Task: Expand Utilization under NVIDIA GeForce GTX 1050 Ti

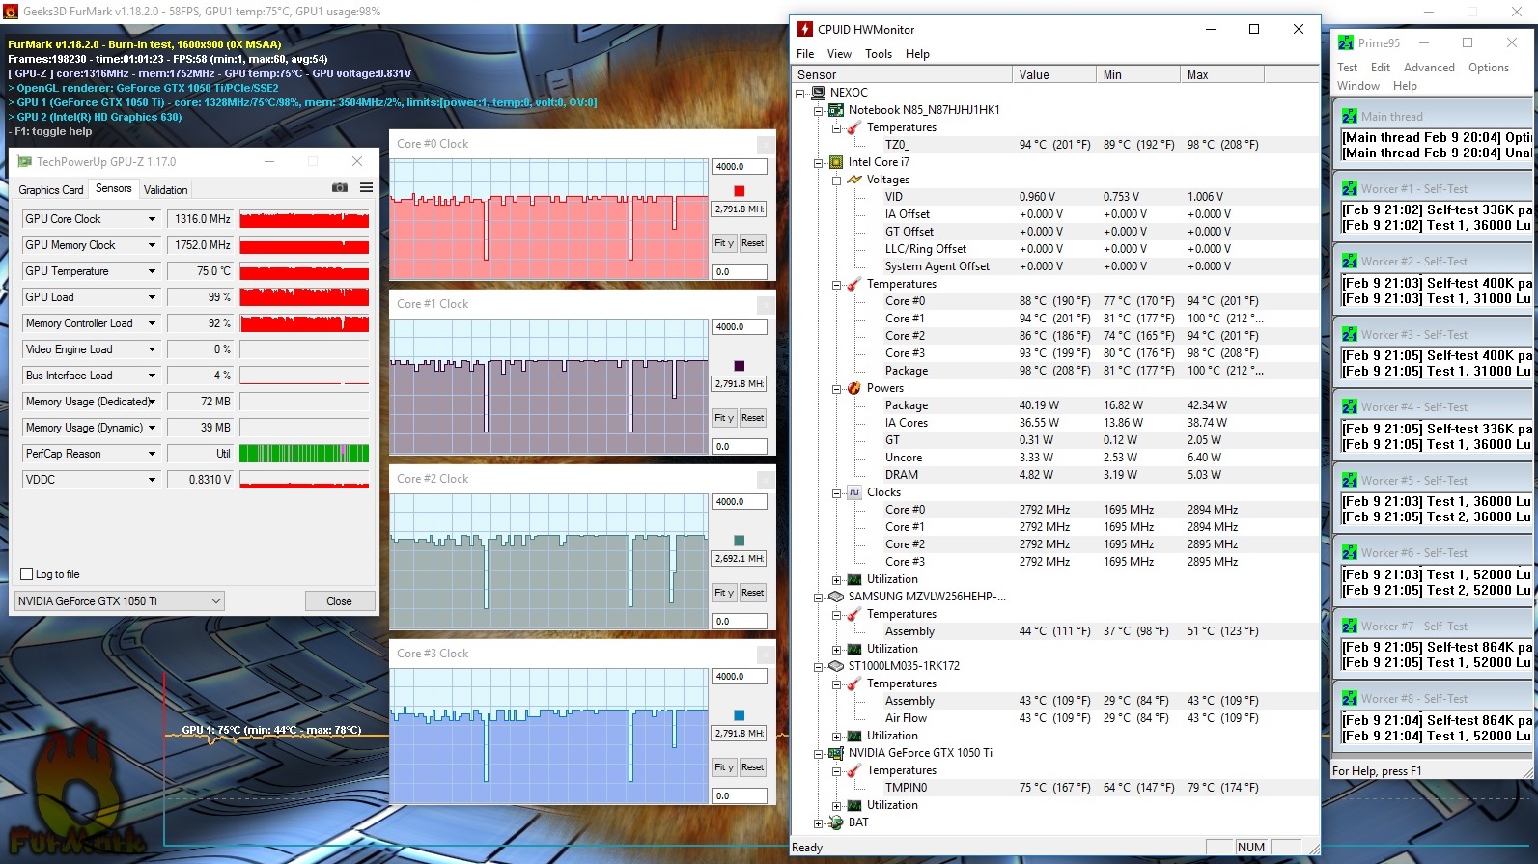Action: coord(836,806)
